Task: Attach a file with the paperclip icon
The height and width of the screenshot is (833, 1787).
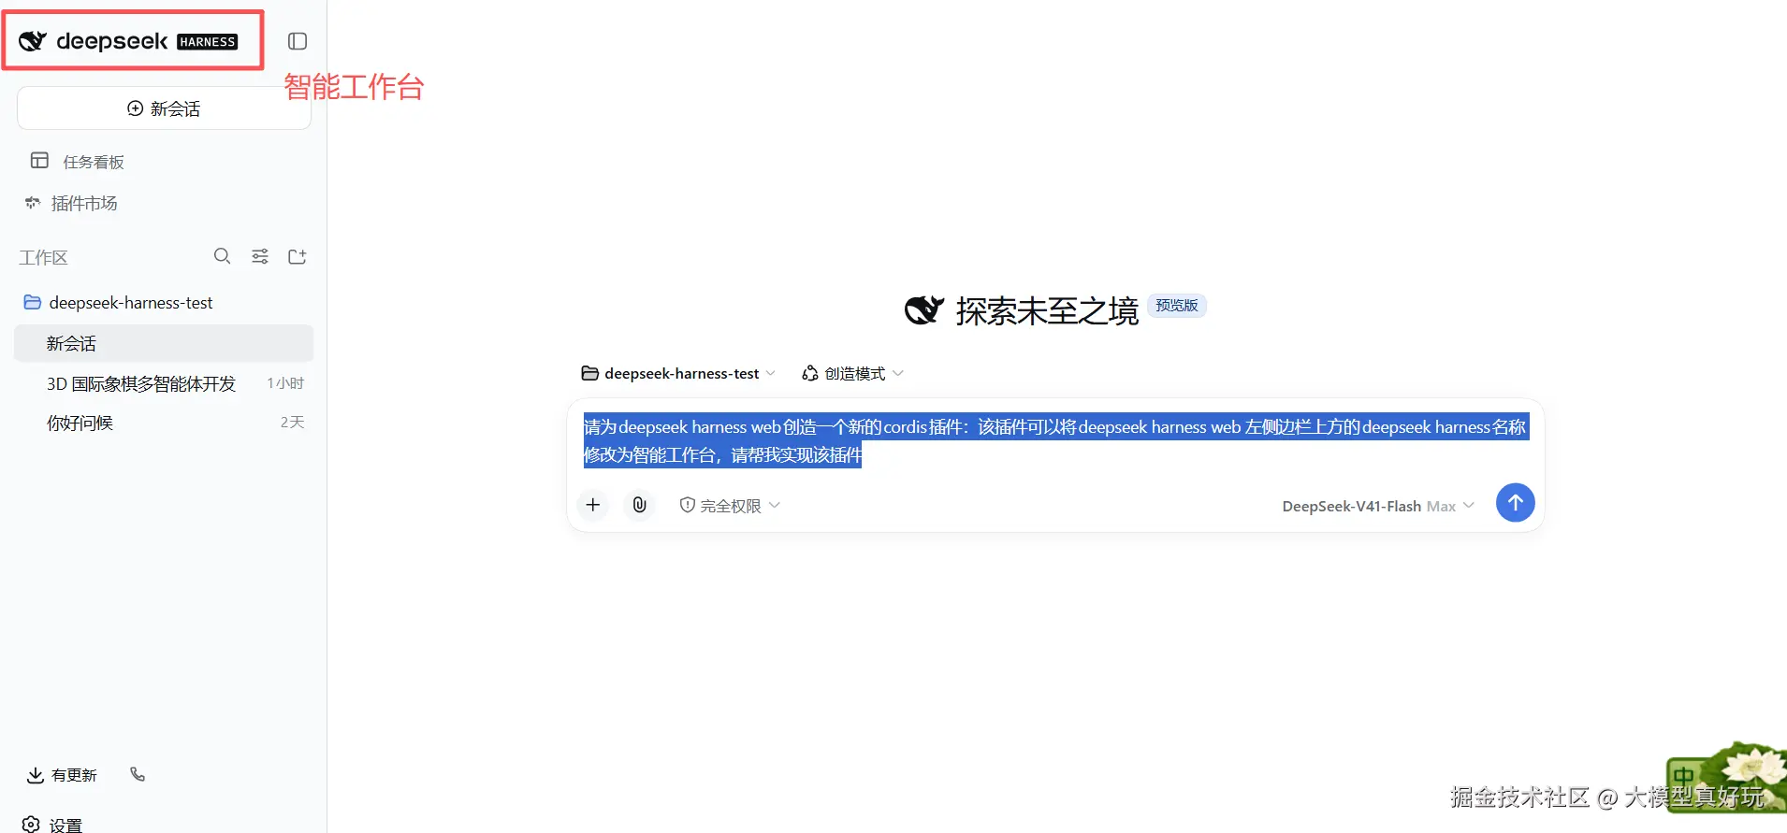Action: [640, 505]
